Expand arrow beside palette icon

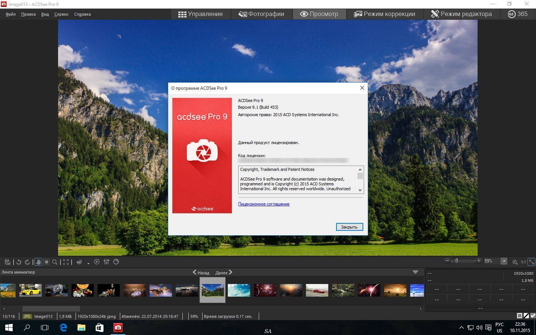pyautogui.click(x=88, y=263)
